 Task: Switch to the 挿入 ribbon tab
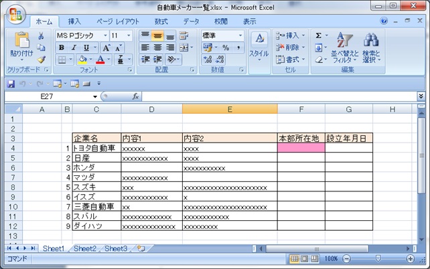74,21
